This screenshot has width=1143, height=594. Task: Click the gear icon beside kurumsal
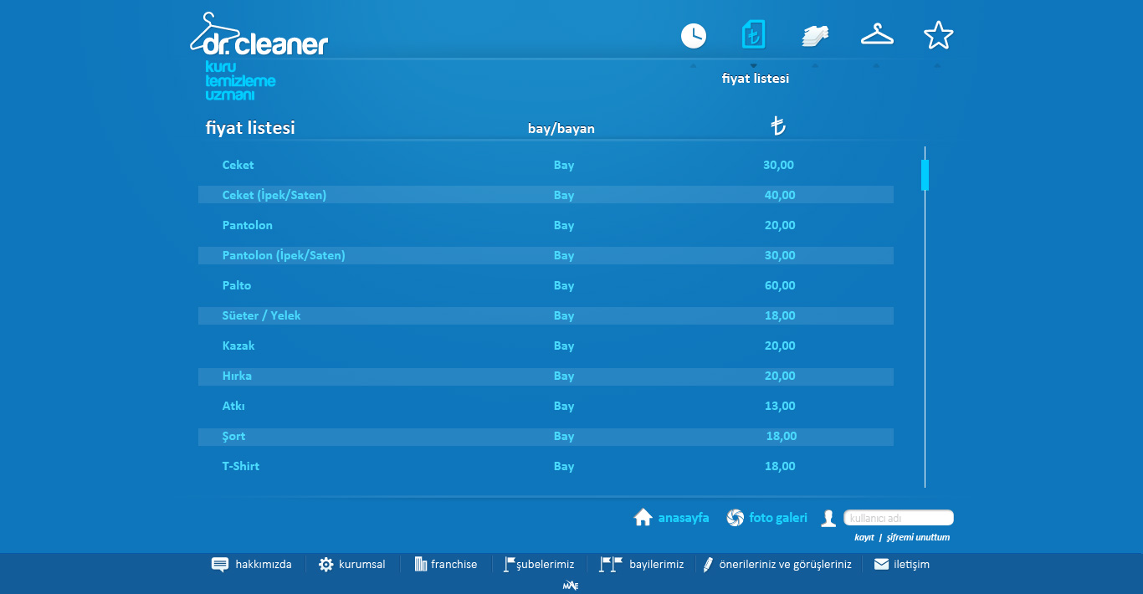pyautogui.click(x=326, y=565)
